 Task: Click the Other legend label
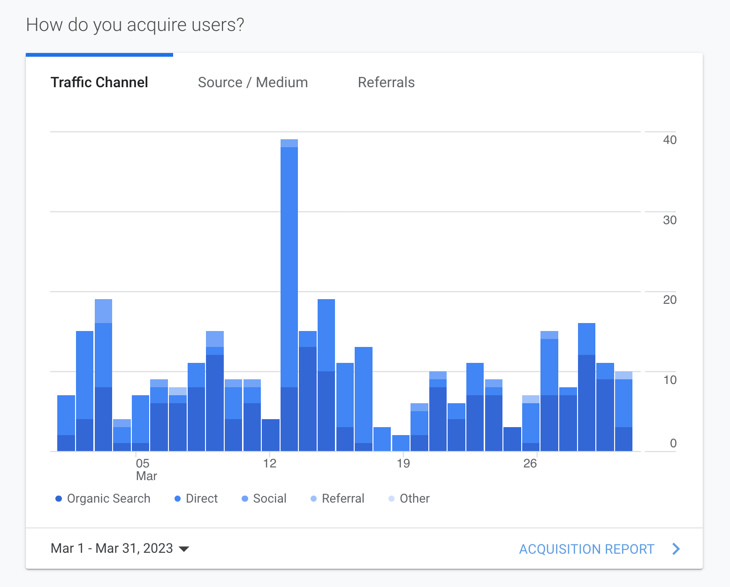click(x=415, y=498)
